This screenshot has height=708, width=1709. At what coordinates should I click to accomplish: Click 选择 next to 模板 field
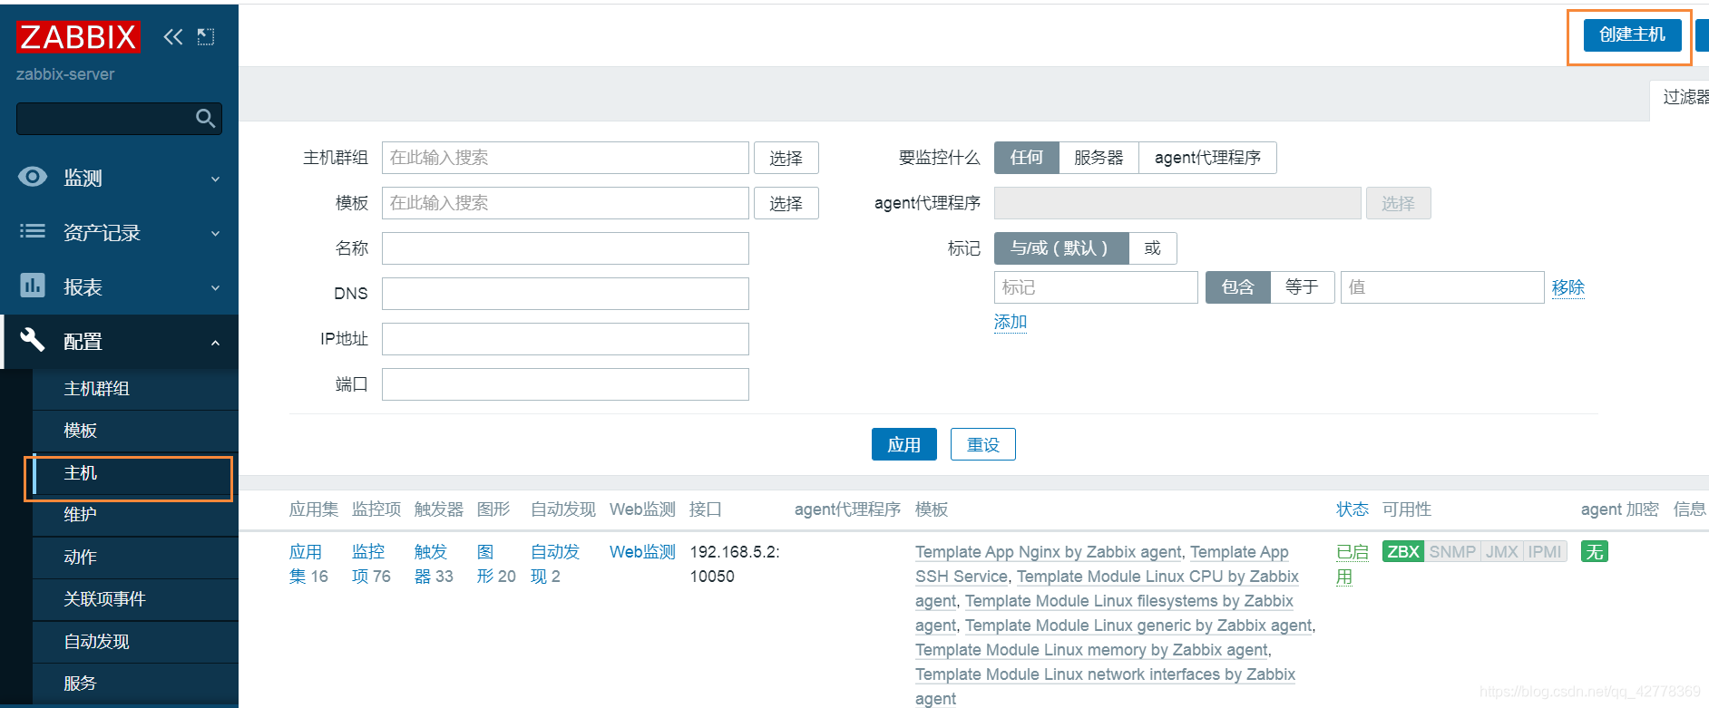pyautogui.click(x=786, y=203)
